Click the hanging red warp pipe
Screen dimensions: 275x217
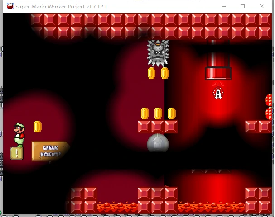[x=218, y=60]
